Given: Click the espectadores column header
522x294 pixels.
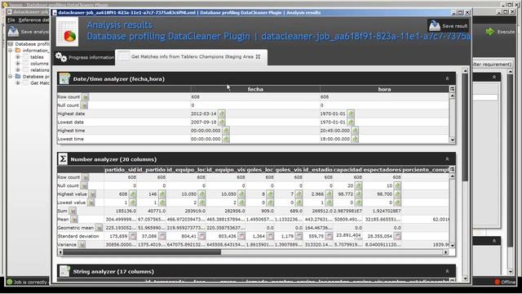Looking at the screenshot, I should pos(383,170).
